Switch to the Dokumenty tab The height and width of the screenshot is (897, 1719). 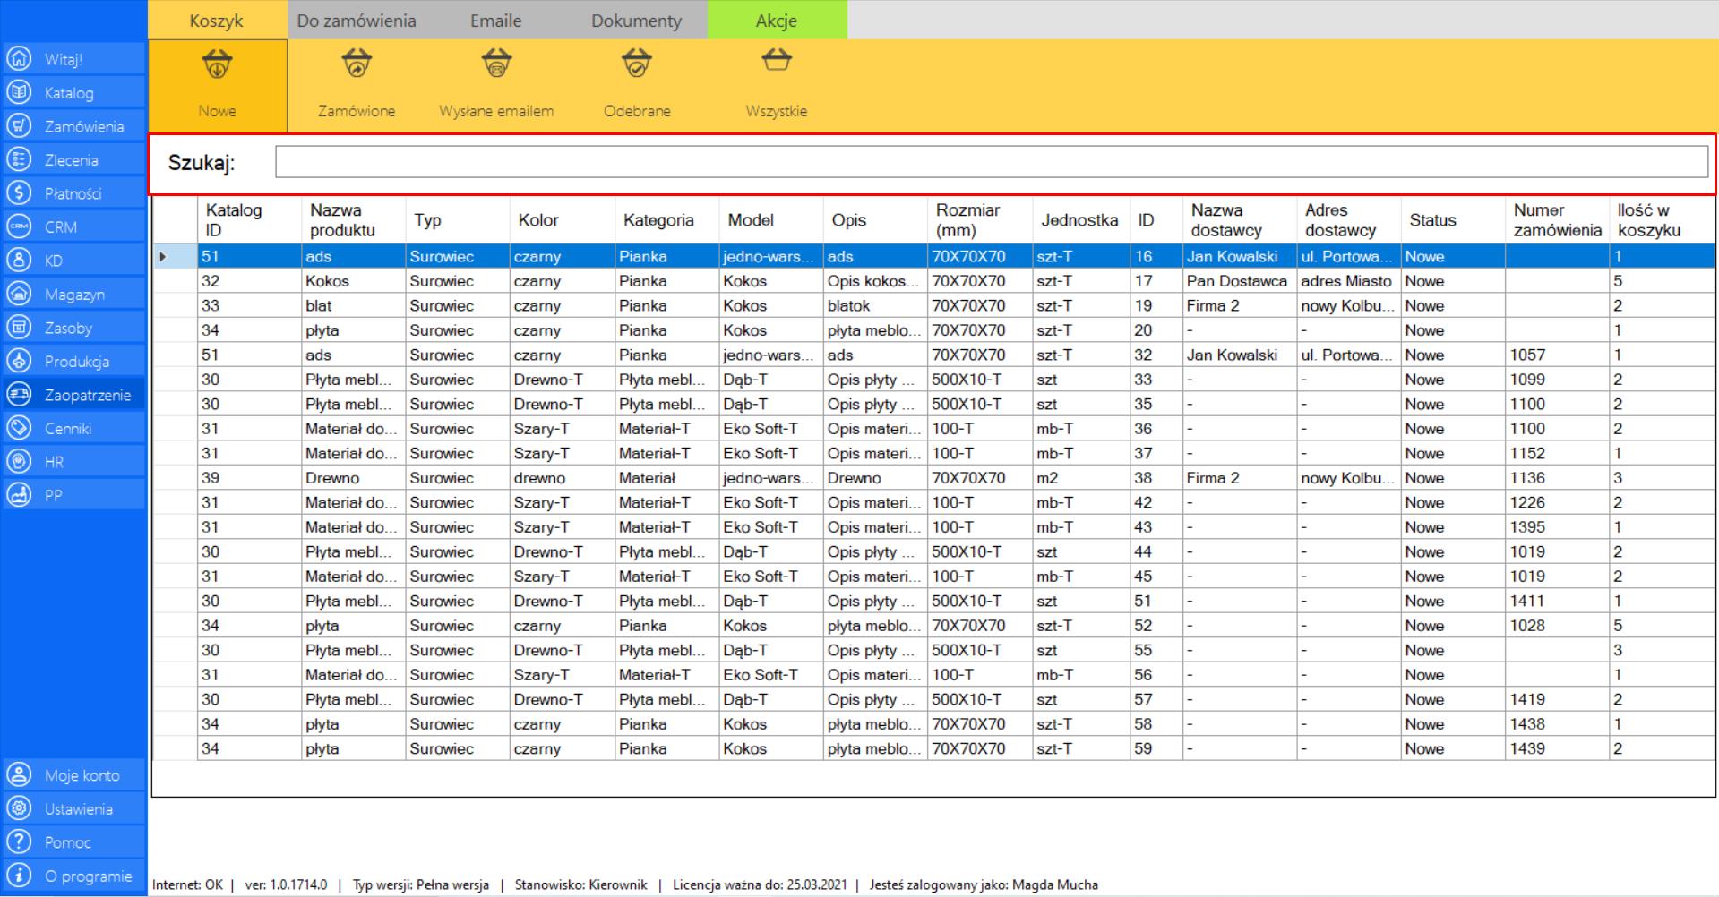tap(636, 21)
